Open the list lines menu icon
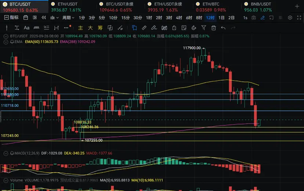Screen dimensions: 304x191 click(x=281, y=18)
